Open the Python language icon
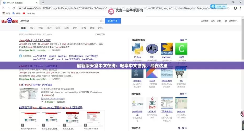The height and width of the screenshot is (131, 244). point(137,48)
